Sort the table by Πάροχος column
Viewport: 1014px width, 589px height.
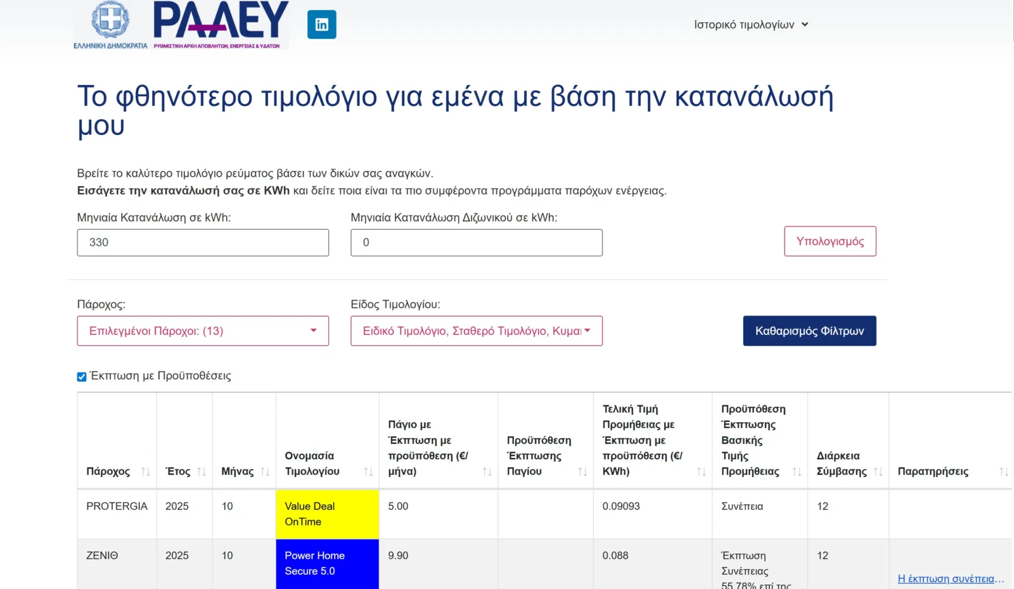[x=147, y=471]
